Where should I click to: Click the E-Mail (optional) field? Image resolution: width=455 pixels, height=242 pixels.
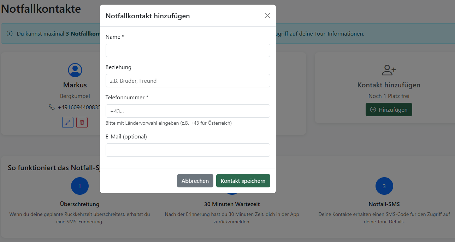(188, 150)
